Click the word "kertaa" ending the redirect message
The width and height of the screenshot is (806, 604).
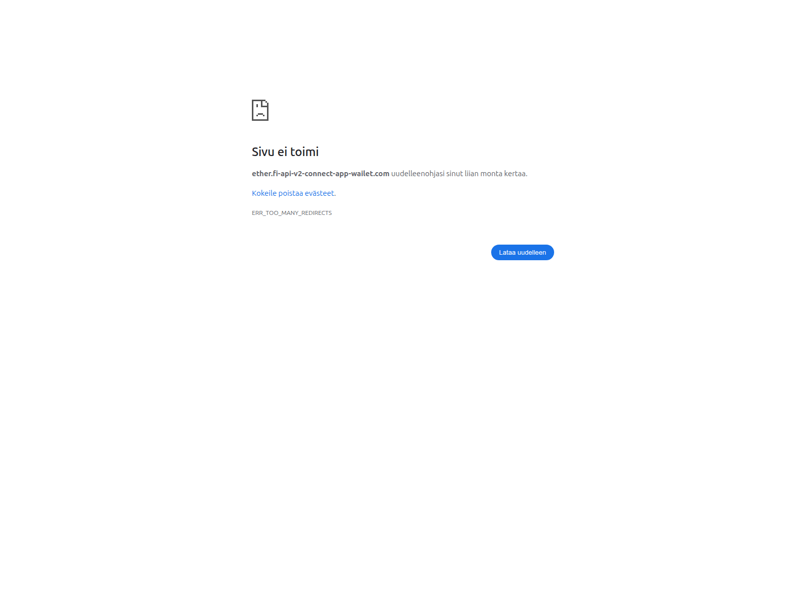(515, 174)
